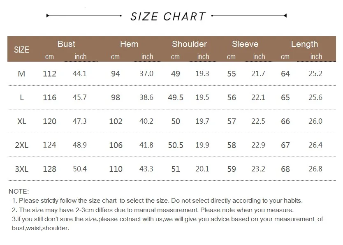Screen dimensions: 343x245
Task: Click the Bust column header
Action: pyautogui.click(x=66, y=44)
